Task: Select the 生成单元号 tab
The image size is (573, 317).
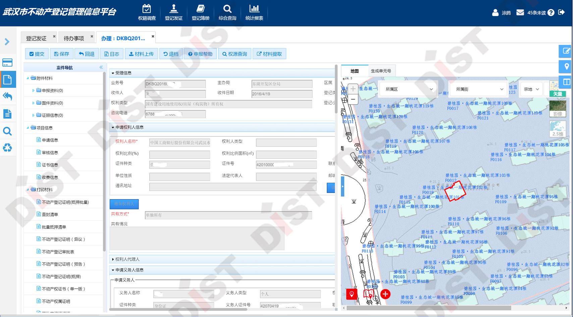Action: point(381,71)
